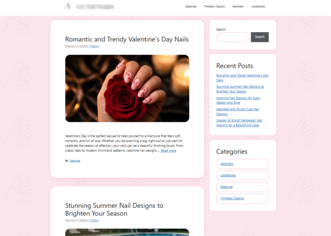
Task: Open Lookbooks from the top navigation
Action: (258, 6)
